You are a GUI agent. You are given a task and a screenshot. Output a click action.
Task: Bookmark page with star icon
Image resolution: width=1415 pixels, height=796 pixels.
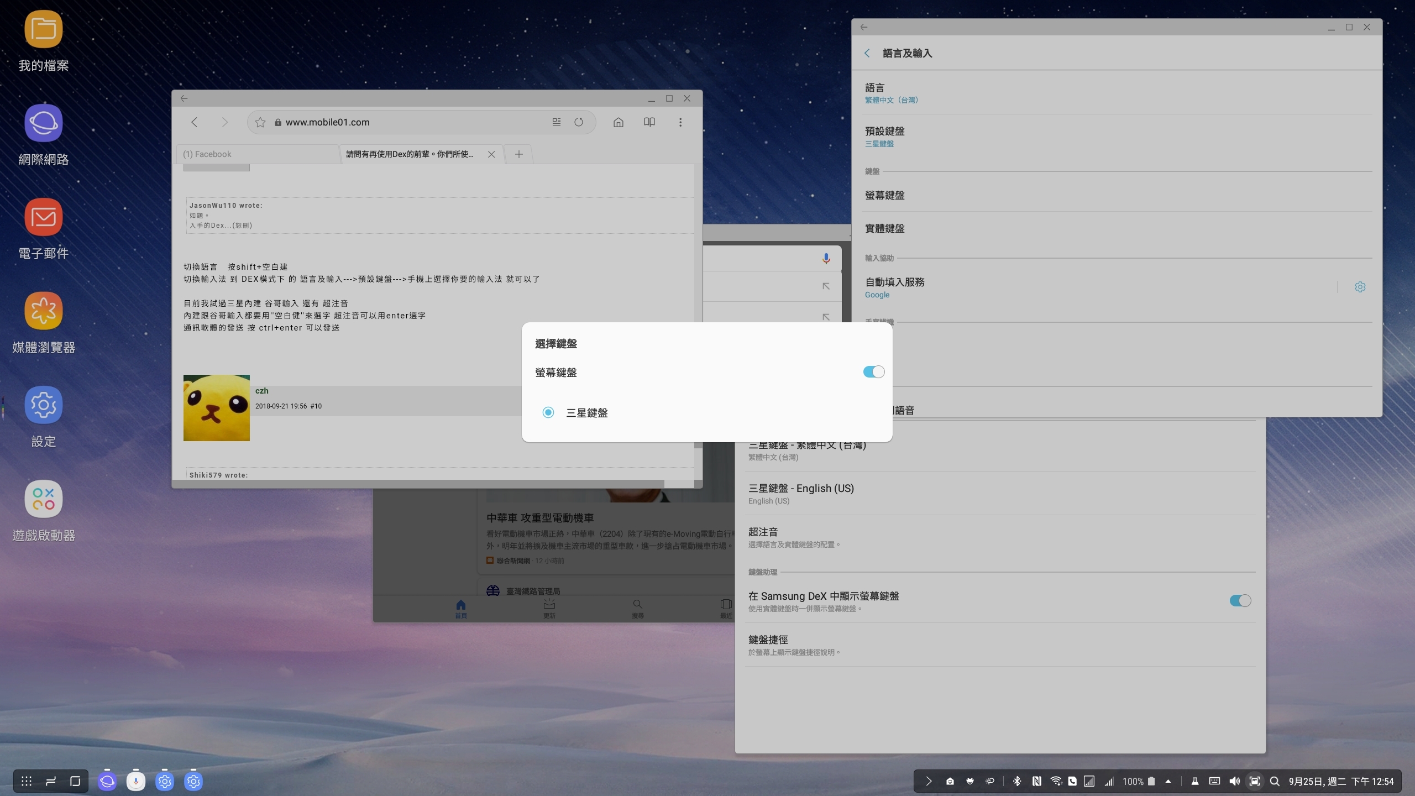pos(260,122)
